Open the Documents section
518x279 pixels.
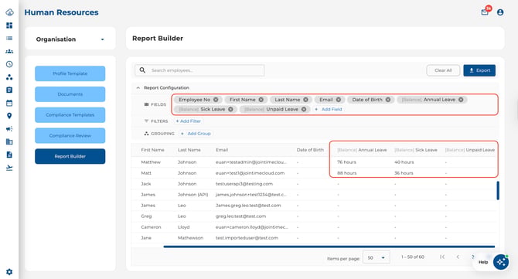pyautogui.click(x=70, y=94)
